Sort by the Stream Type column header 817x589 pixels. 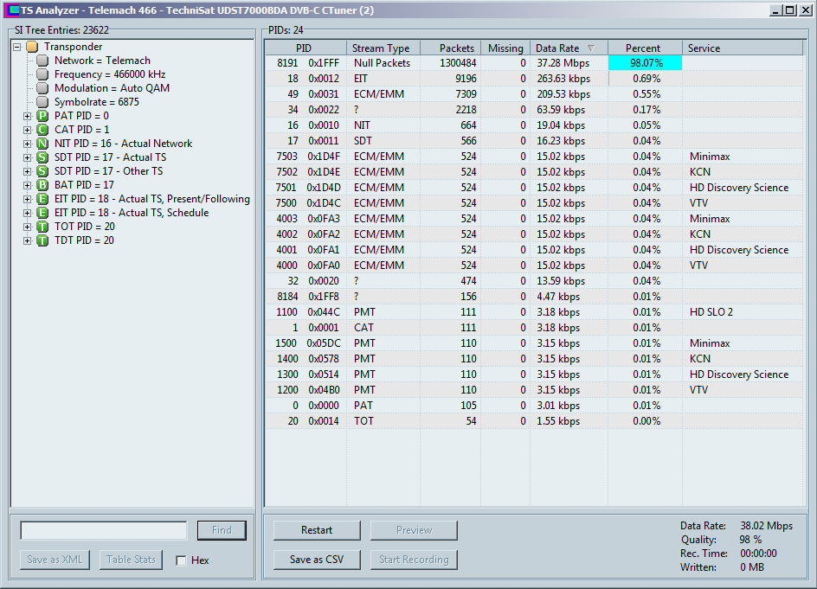(383, 48)
